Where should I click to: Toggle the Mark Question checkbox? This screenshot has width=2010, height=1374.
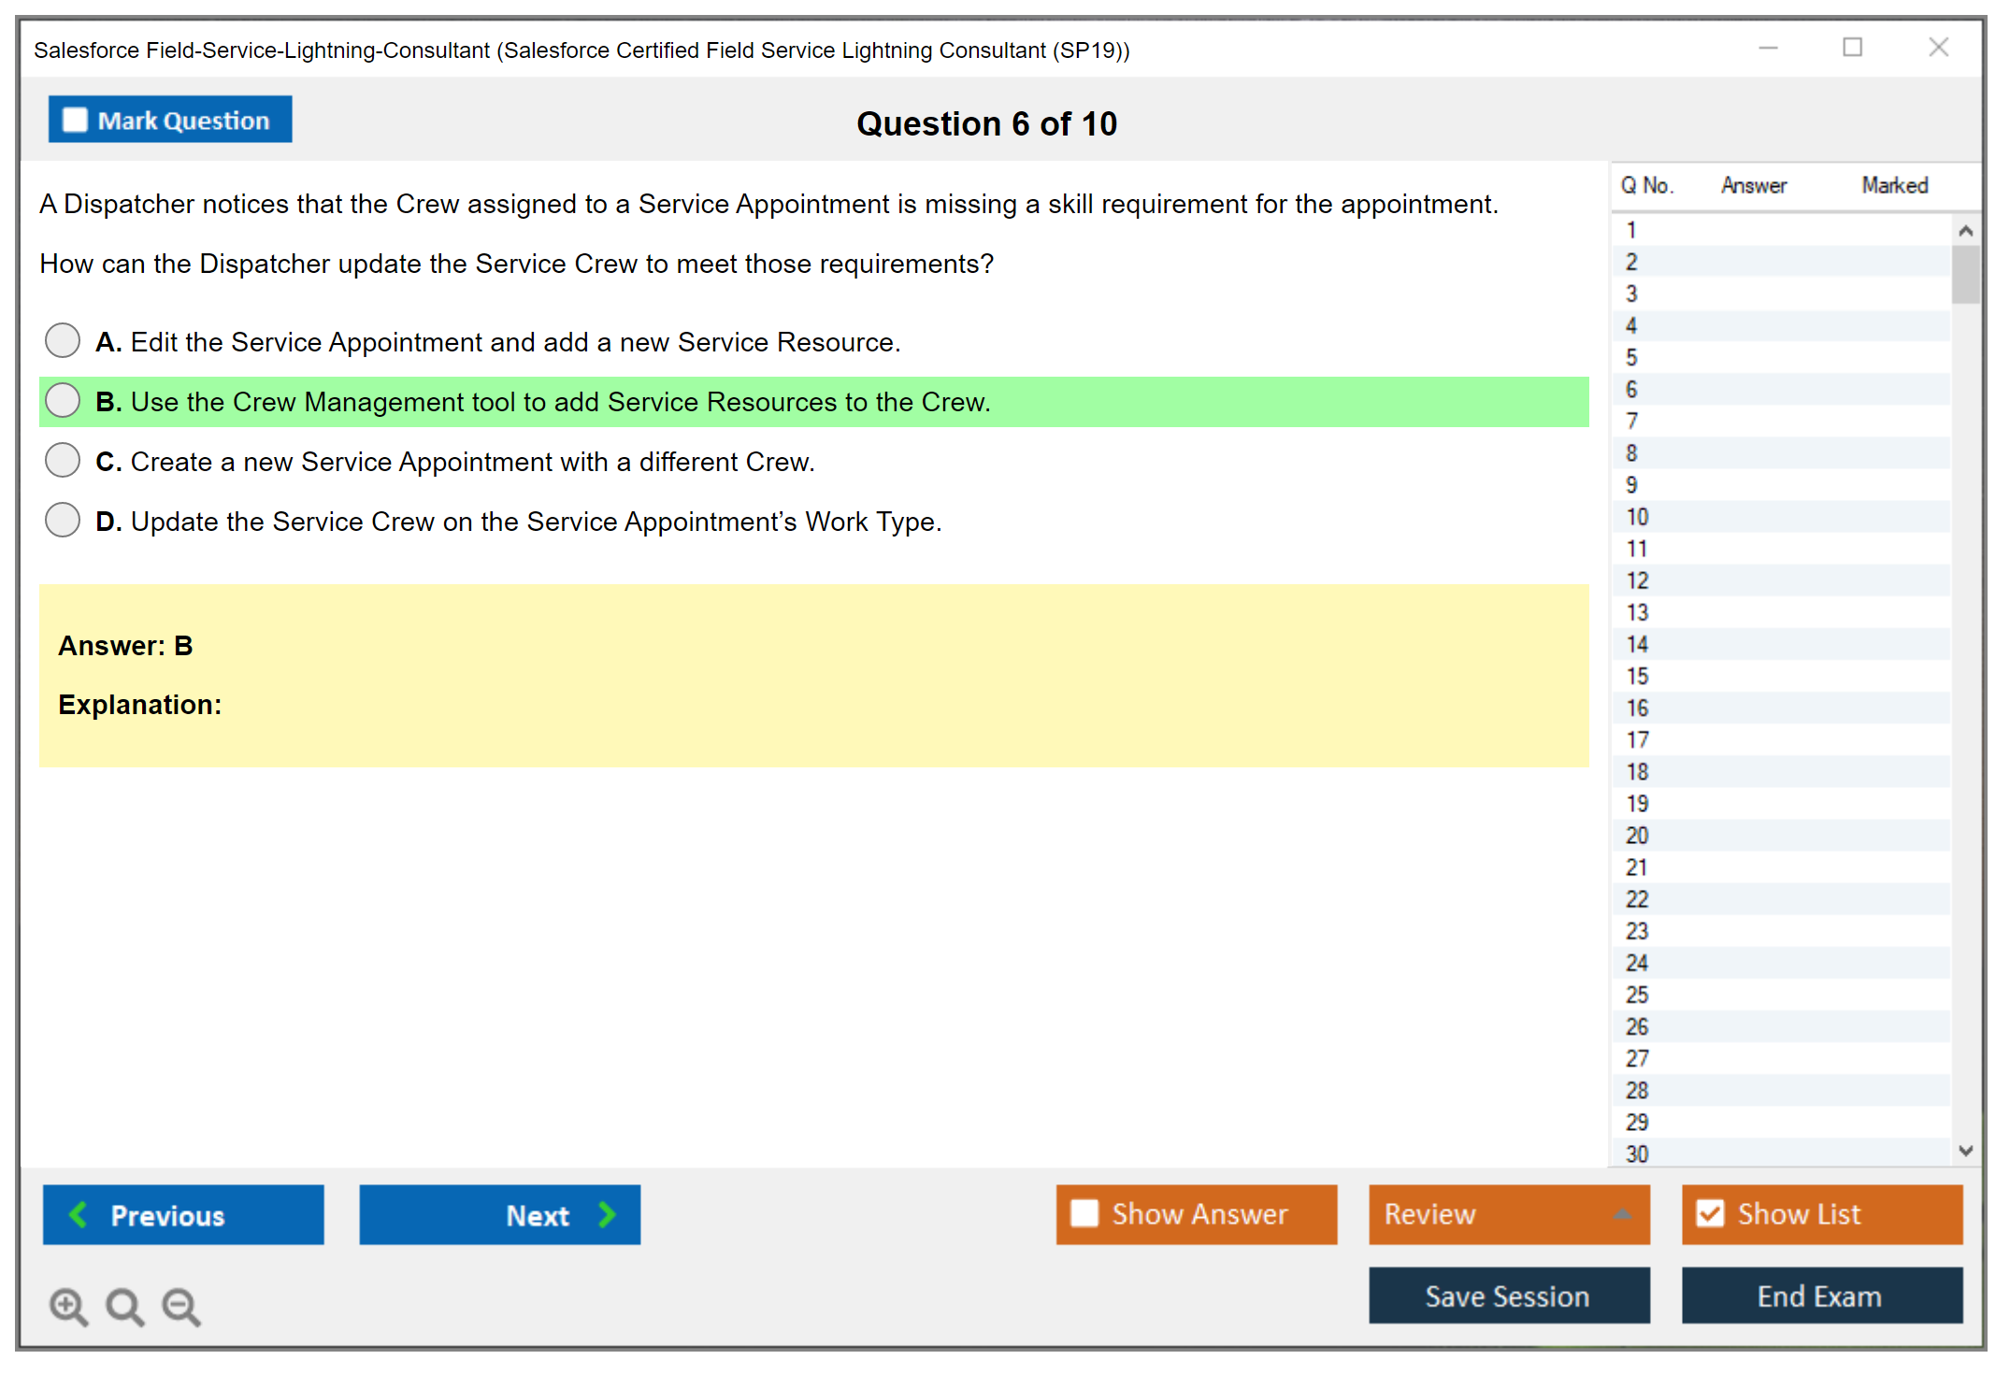point(75,120)
